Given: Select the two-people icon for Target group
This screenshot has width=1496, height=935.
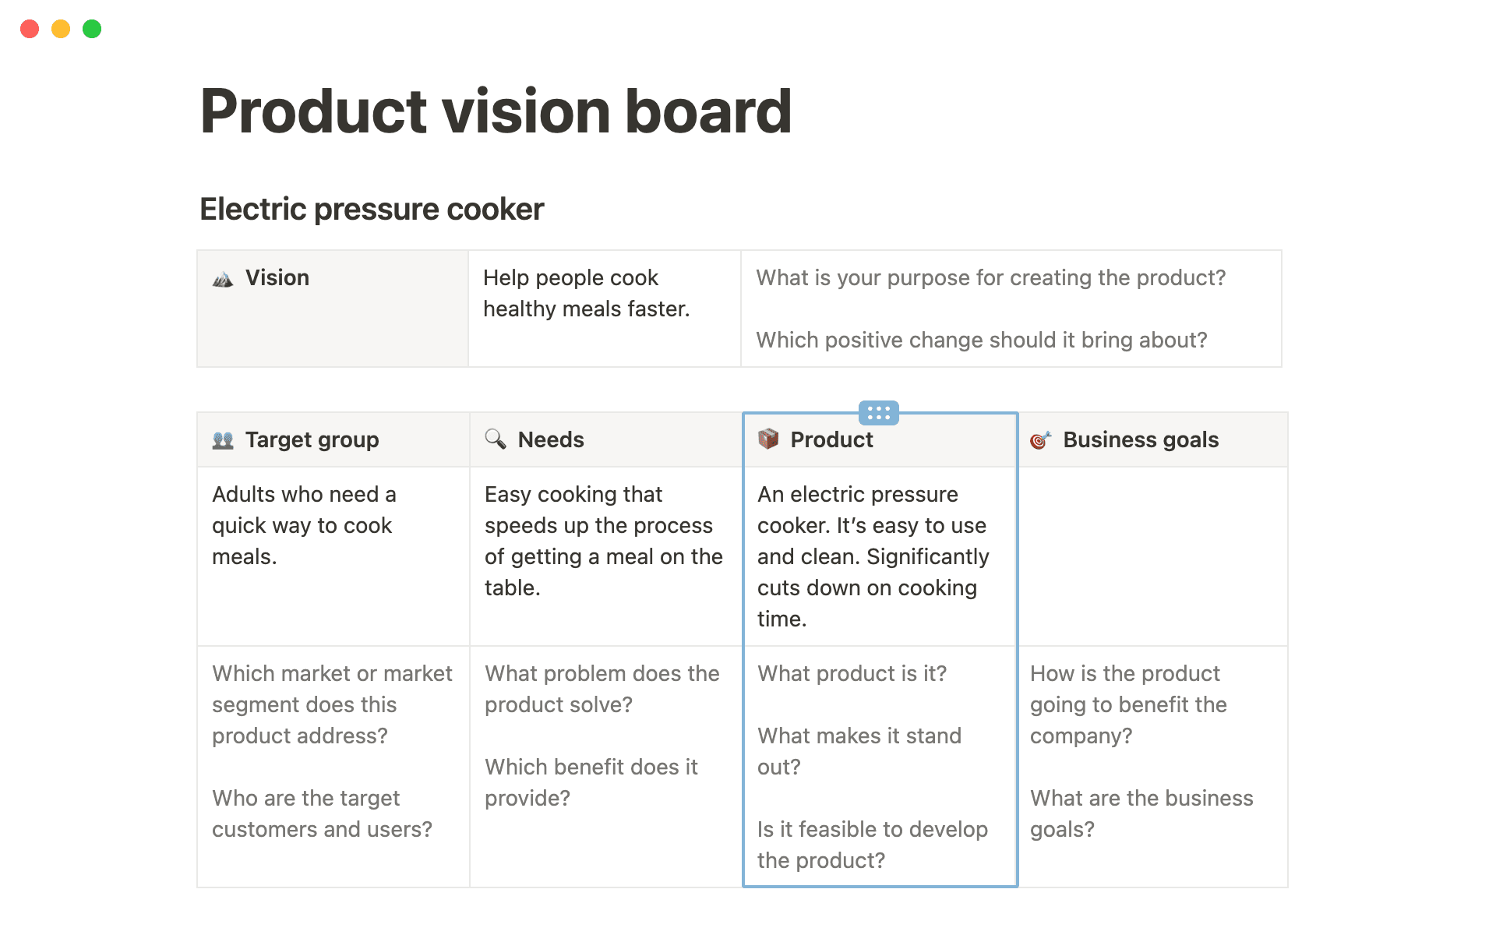Looking at the screenshot, I should pyautogui.click(x=222, y=439).
